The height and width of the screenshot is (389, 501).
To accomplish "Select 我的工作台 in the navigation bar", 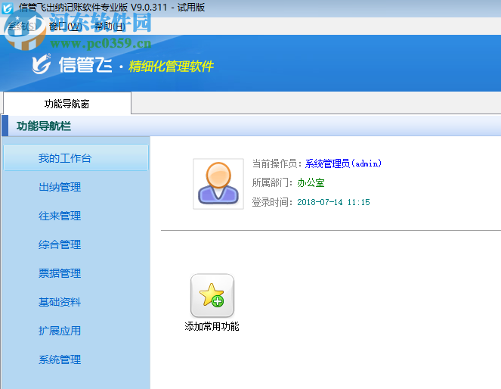I will (x=76, y=157).
